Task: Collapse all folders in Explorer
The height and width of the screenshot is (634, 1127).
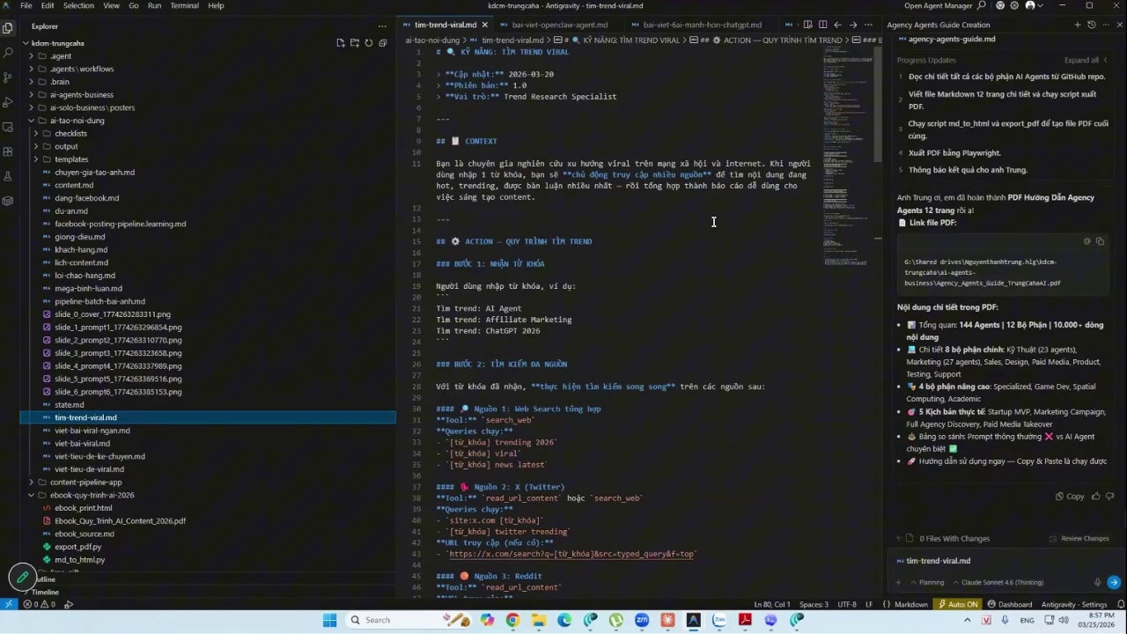Action: click(x=383, y=42)
